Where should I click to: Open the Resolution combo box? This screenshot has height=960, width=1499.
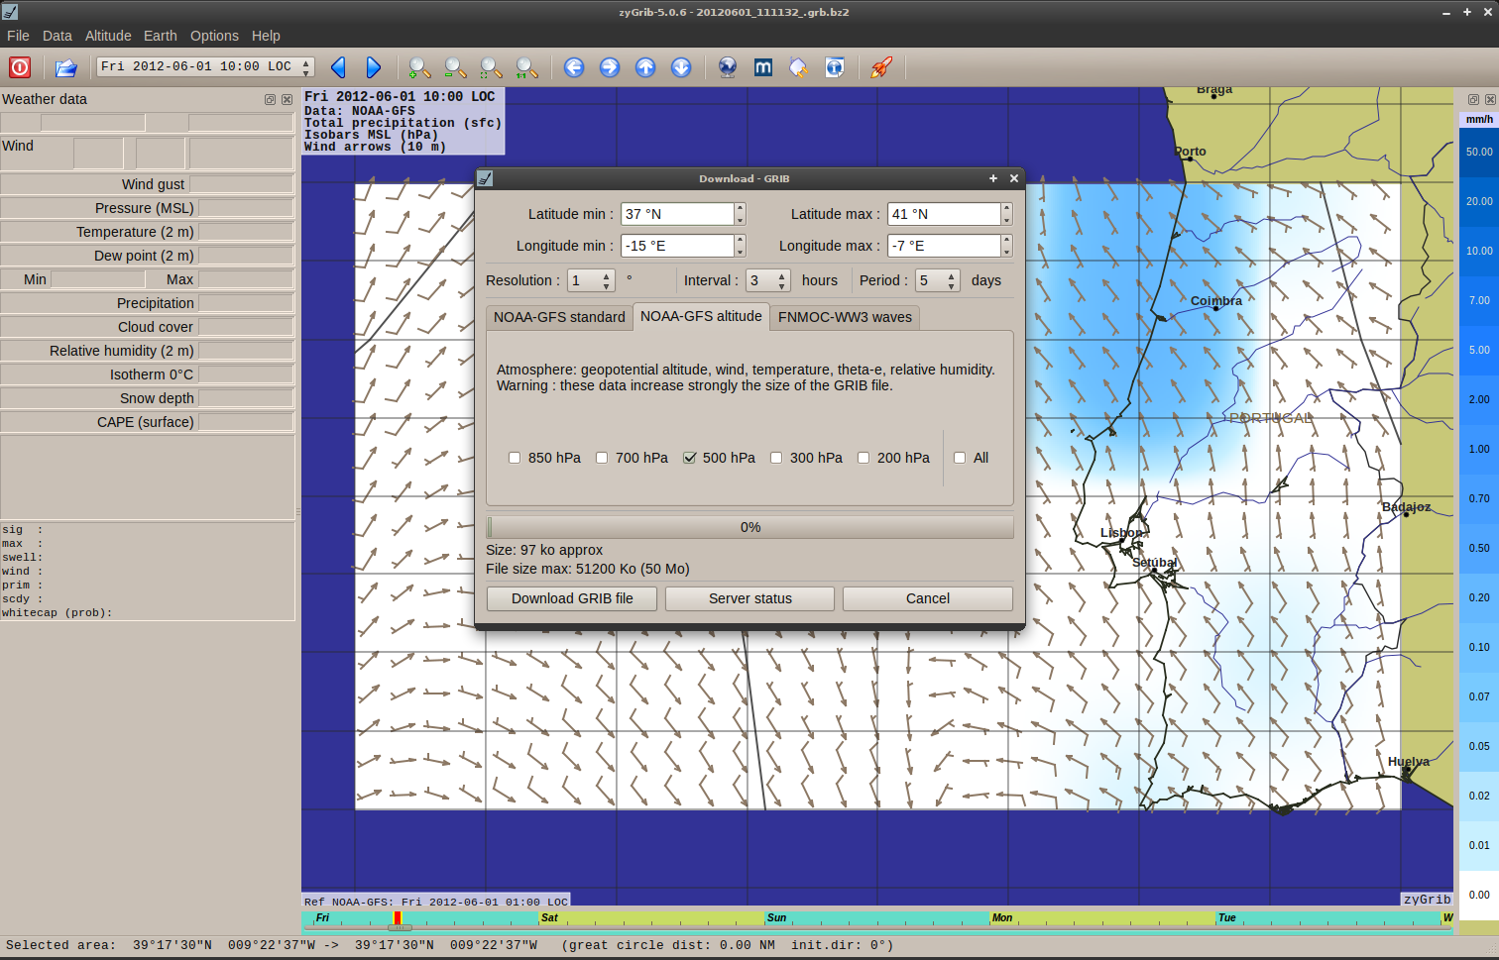(x=591, y=280)
